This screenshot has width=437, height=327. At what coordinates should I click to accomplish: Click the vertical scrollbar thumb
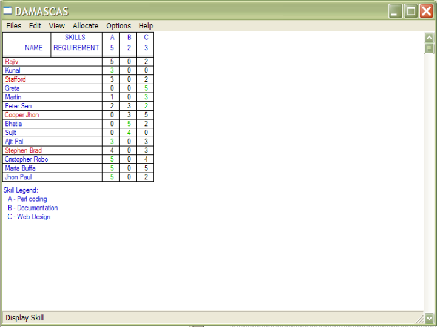429,48
